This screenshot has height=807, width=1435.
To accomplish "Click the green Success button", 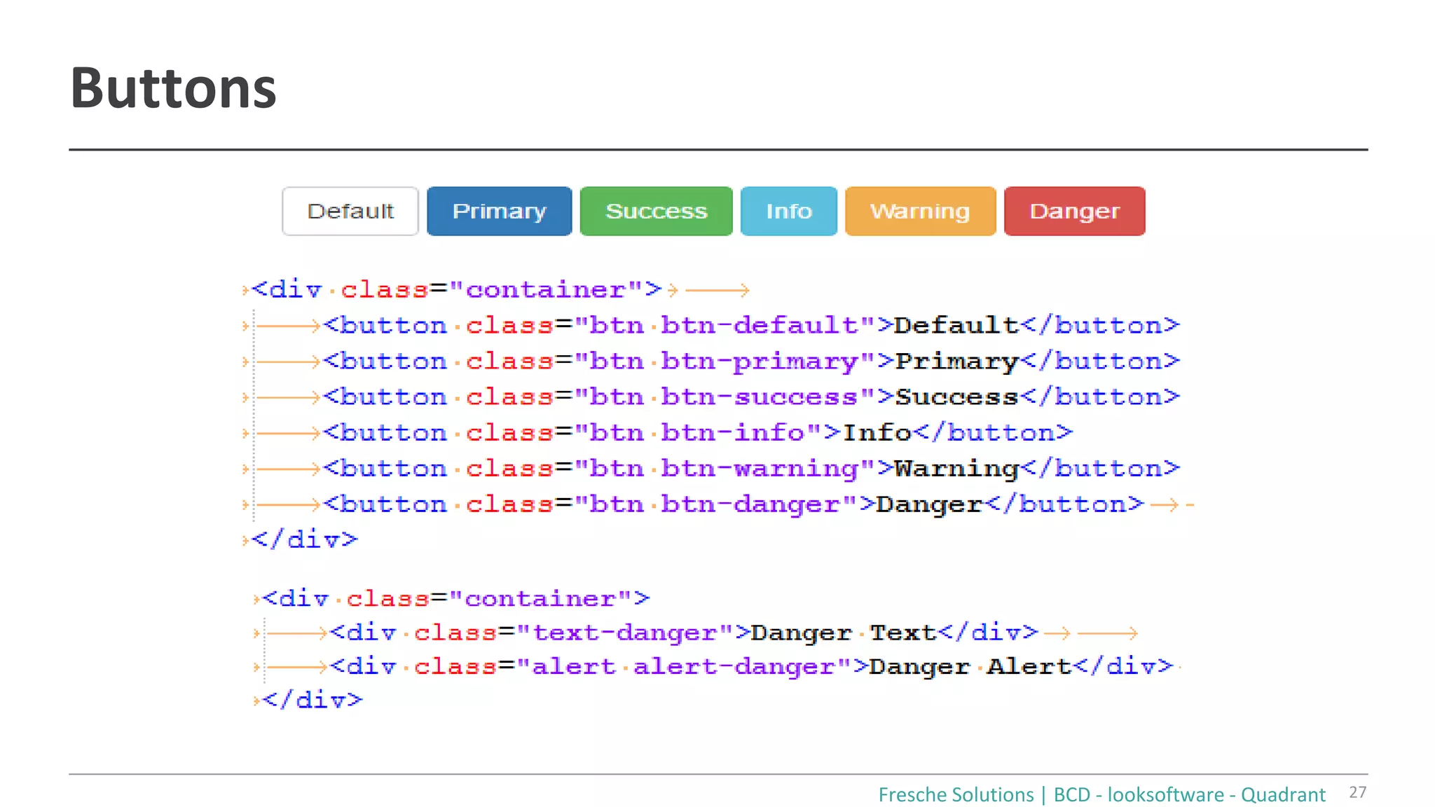I will click(x=656, y=211).
